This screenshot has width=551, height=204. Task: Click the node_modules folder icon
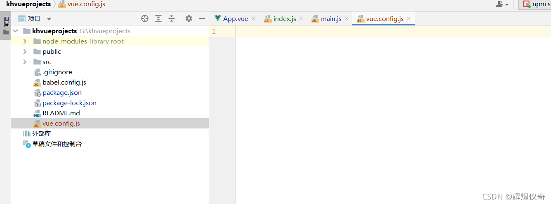click(x=37, y=41)
